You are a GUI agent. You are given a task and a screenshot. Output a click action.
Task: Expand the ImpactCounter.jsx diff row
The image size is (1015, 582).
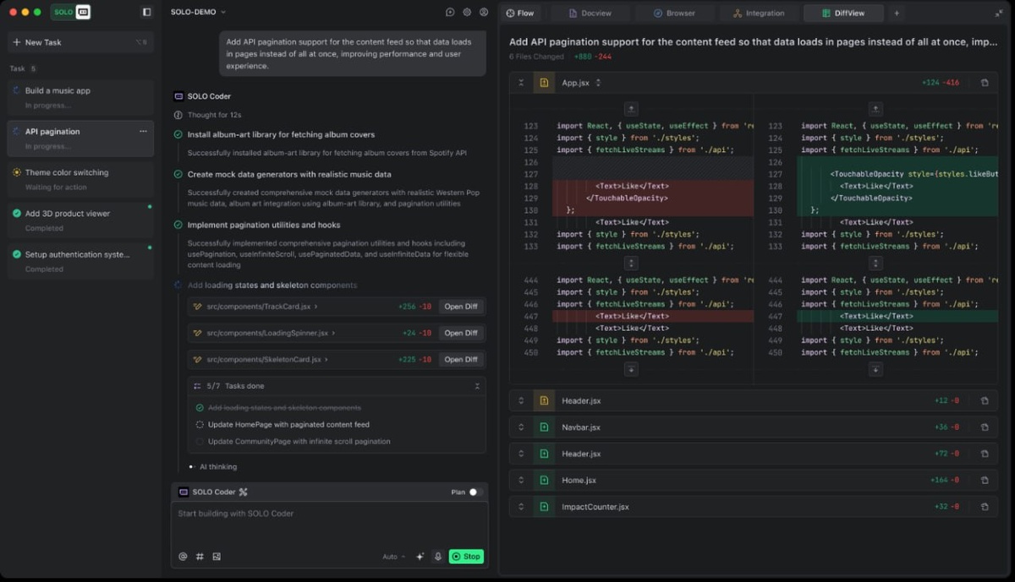(x=521, y=507)
